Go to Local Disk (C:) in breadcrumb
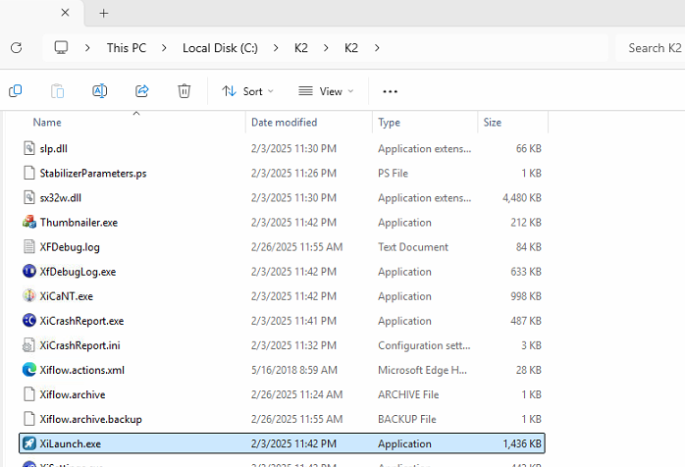Image resolution: width=685 pixels, height=467 pixels. point(220,48)
